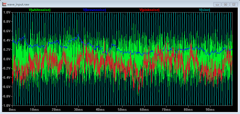Click the 0.8V vertical axis label
This screenshot has width=240, height=114.
(x=7, y=22)
